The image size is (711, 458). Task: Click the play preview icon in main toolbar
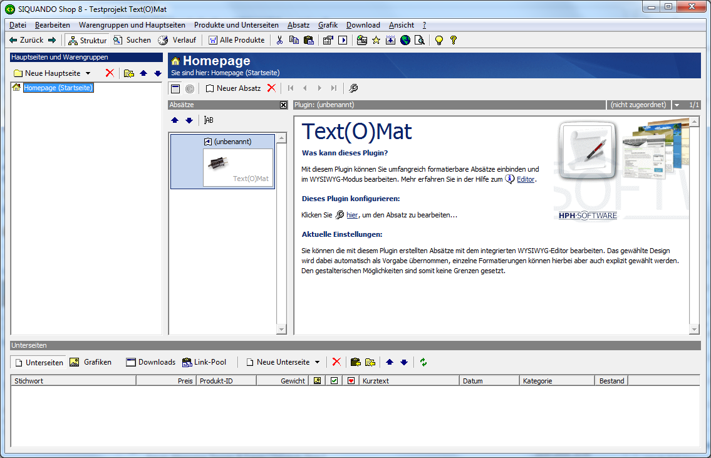coord(343,40)
